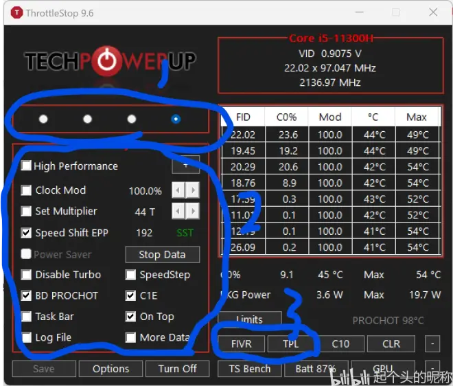The width and height of the screenshot is (453, 386).
Task: Toggle the Clock Mod checkbox
Action: click(x=26, y=190)
